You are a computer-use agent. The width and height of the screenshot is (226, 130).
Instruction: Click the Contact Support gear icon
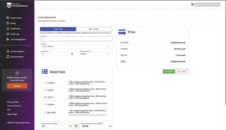tap(8, 51)
